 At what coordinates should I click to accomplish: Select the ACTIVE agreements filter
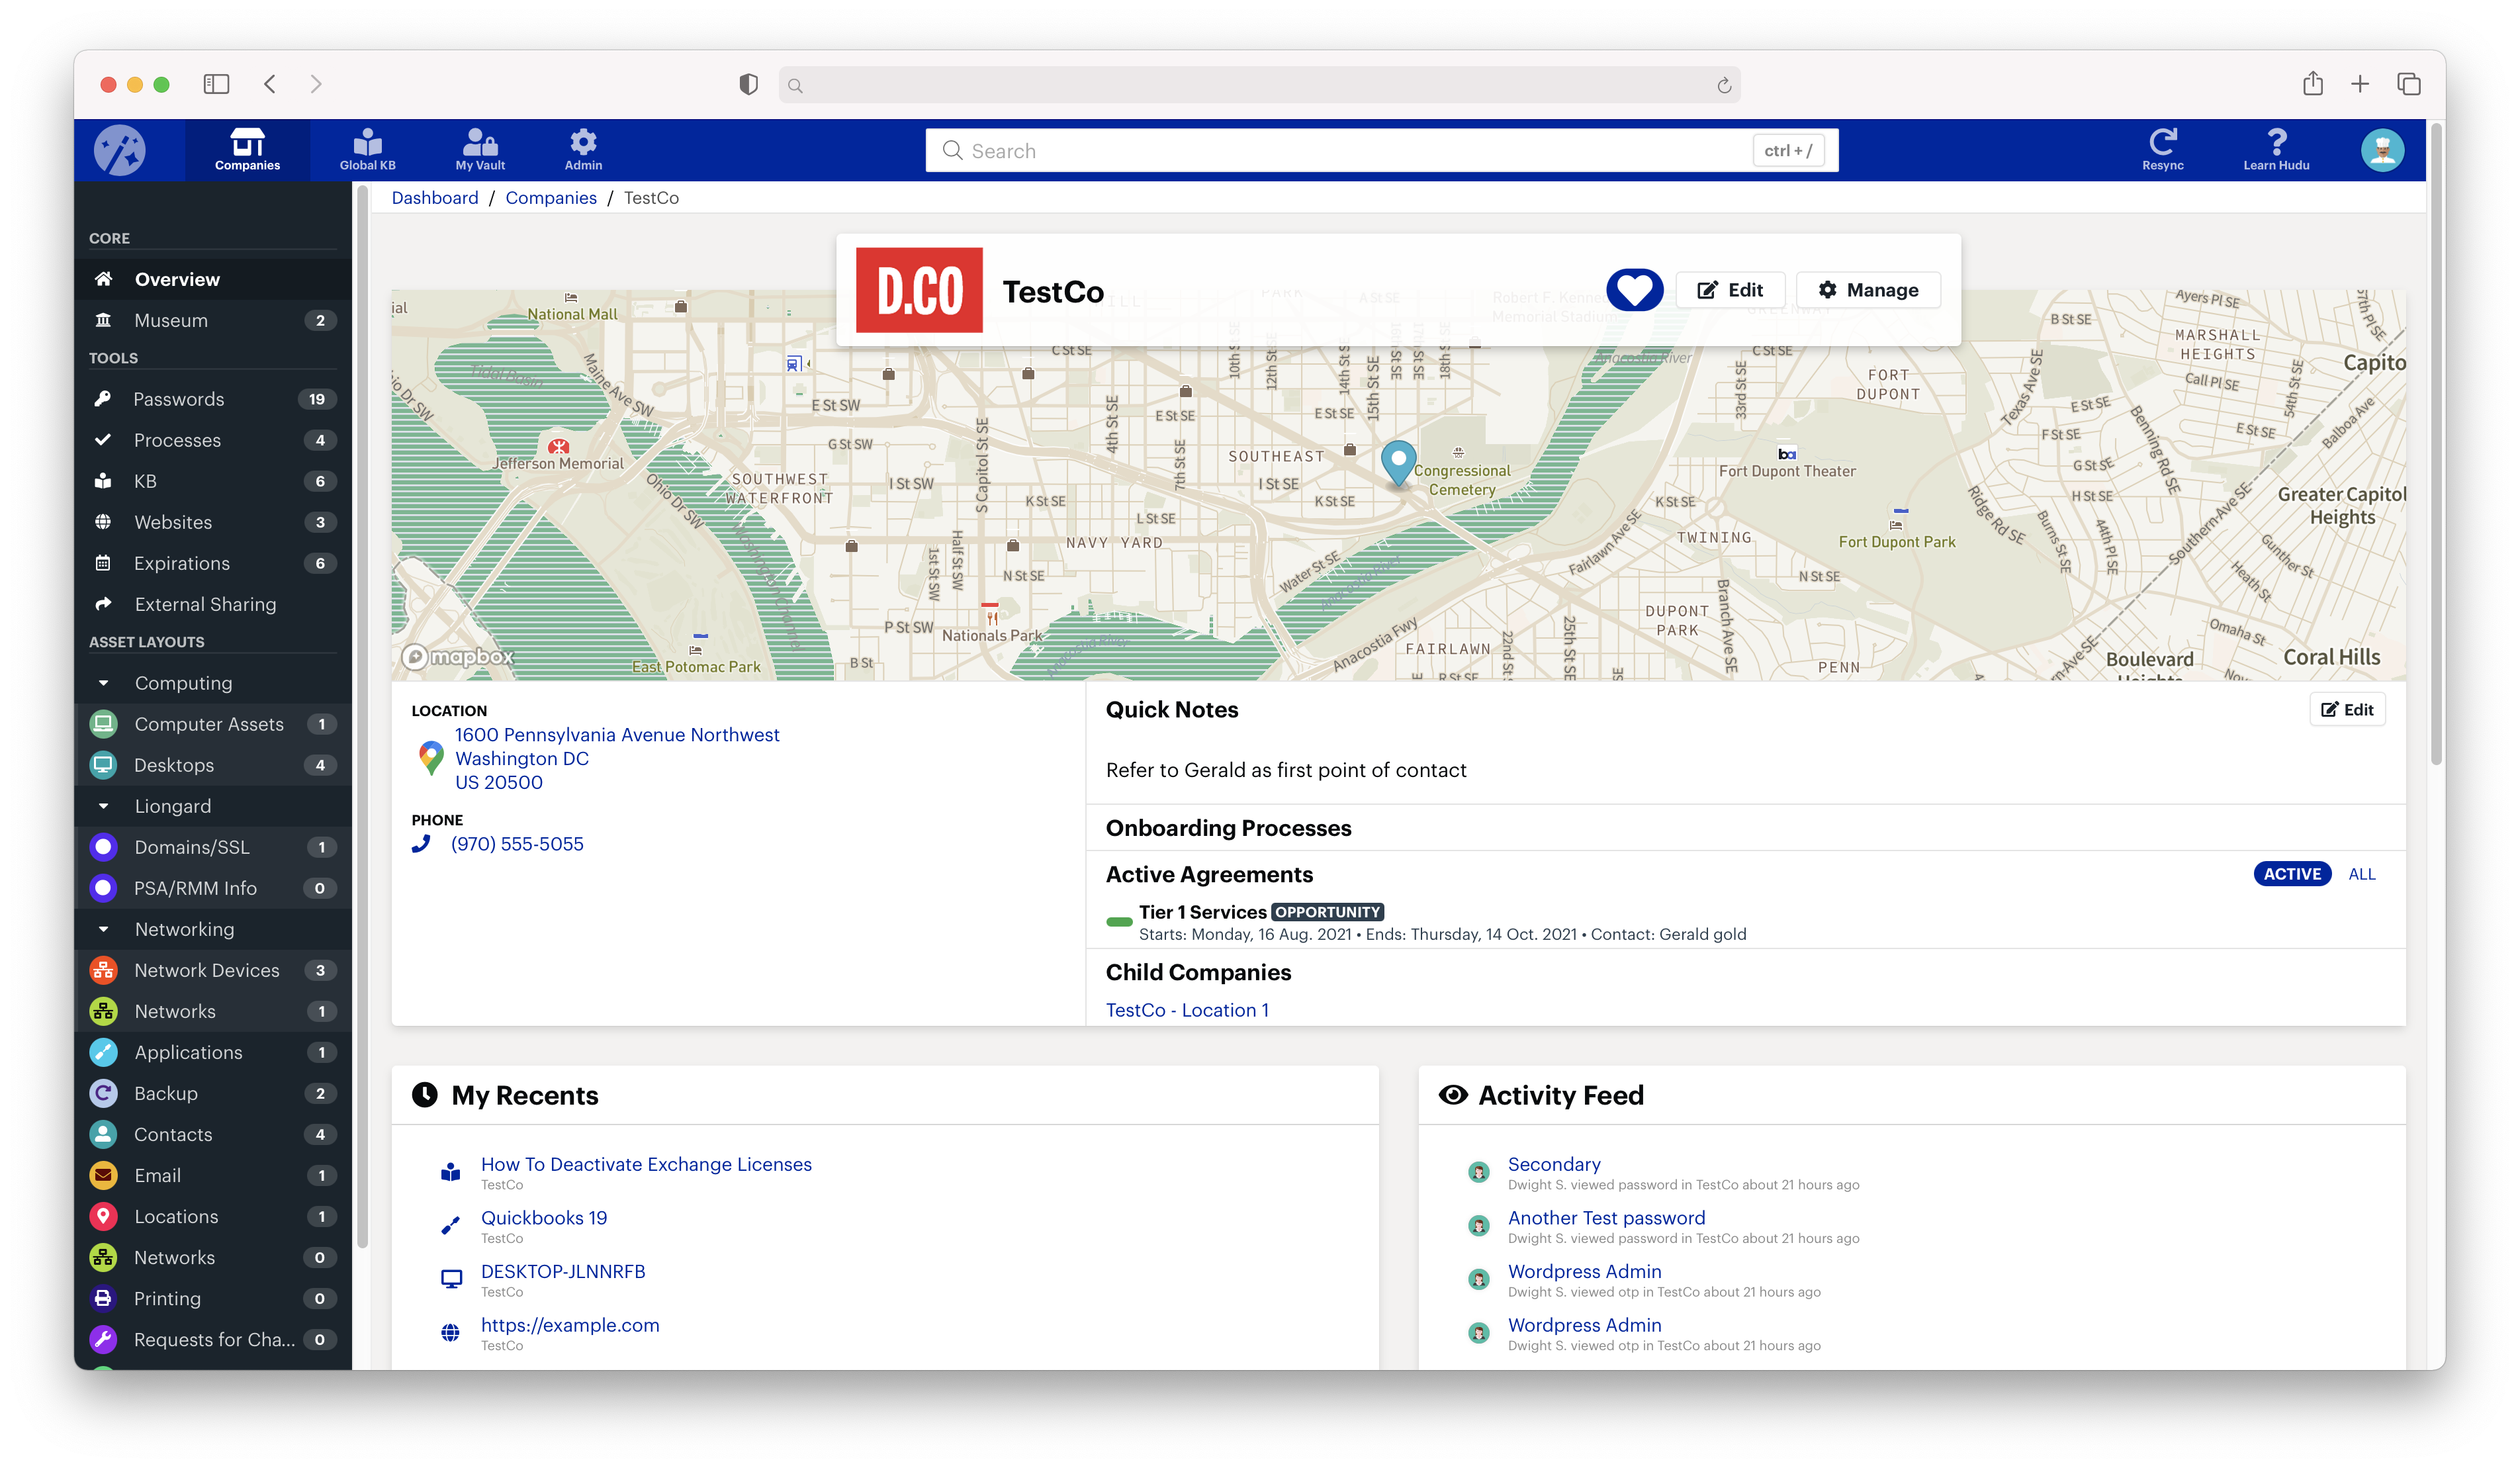pyautogui.click(x=2292, y=874)
